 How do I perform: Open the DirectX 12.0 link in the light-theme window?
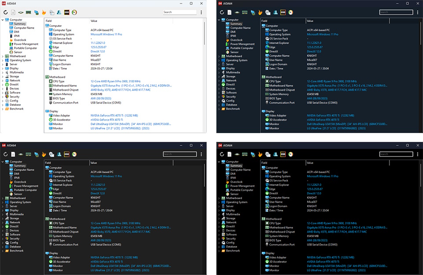[x=98, y=52]
